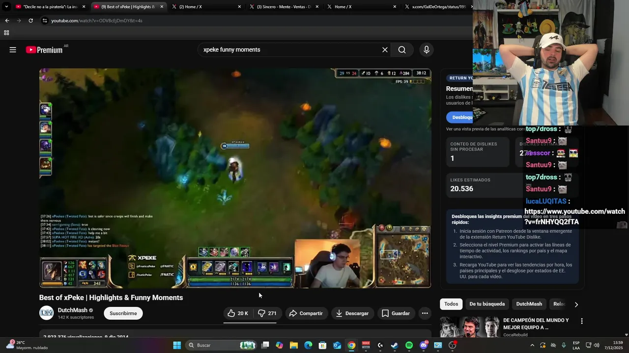Open the weather widget showing 26°C

pyautogui.click(x=27, y=345)
